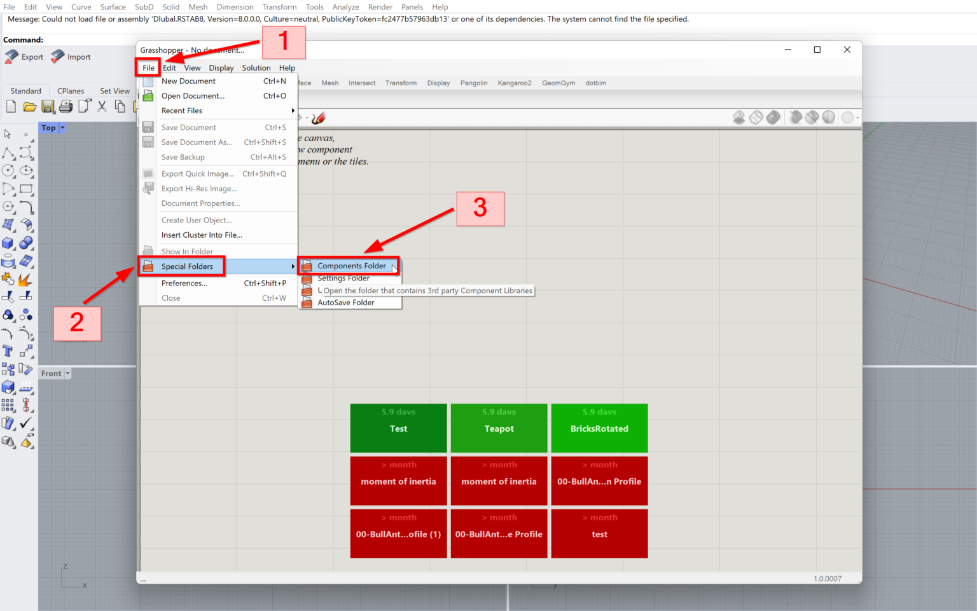Click the Print icon in the Standard toolbar
The width and height of the screenshot is (977, 611).
click(66, 106)
